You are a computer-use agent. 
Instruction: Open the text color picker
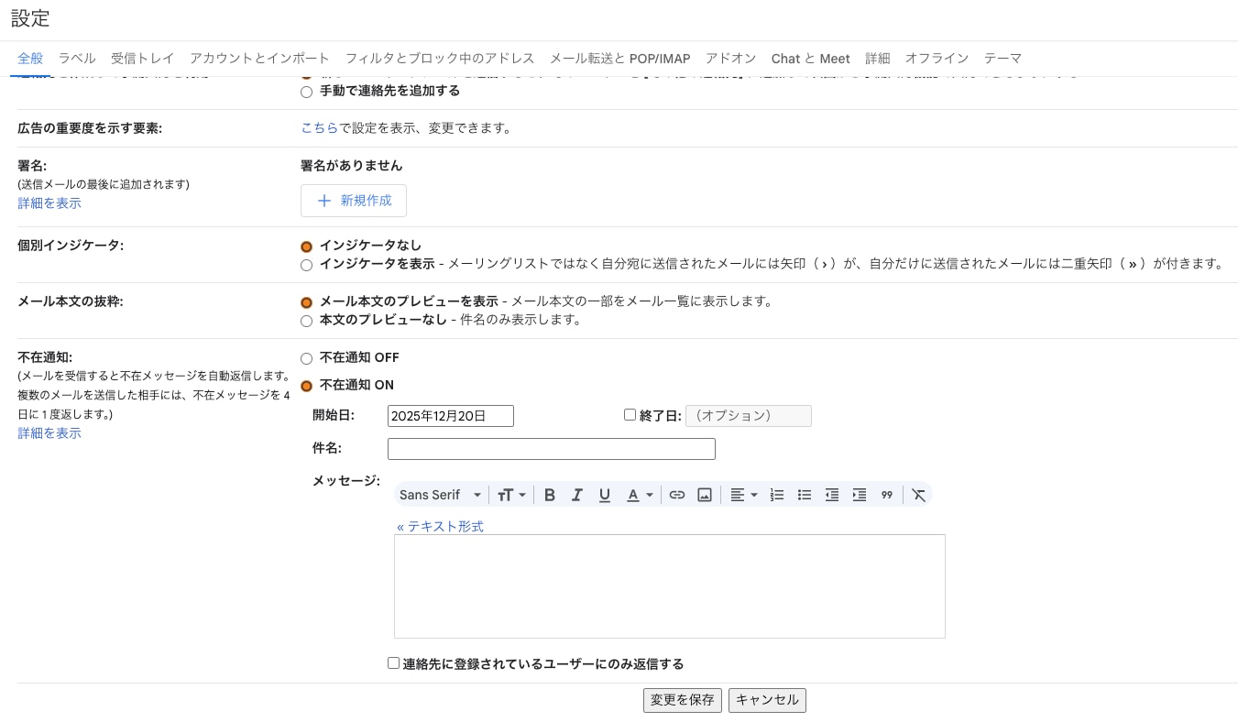click(639, 495)
